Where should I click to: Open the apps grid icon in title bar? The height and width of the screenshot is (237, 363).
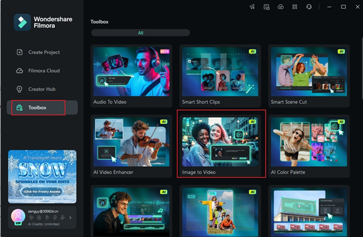[x=295, y=7]
